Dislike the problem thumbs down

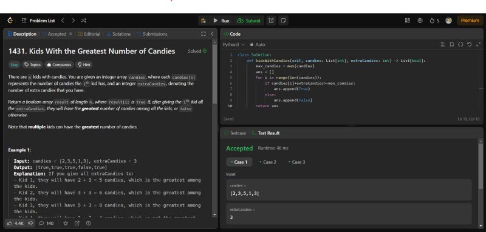(30, 223)
